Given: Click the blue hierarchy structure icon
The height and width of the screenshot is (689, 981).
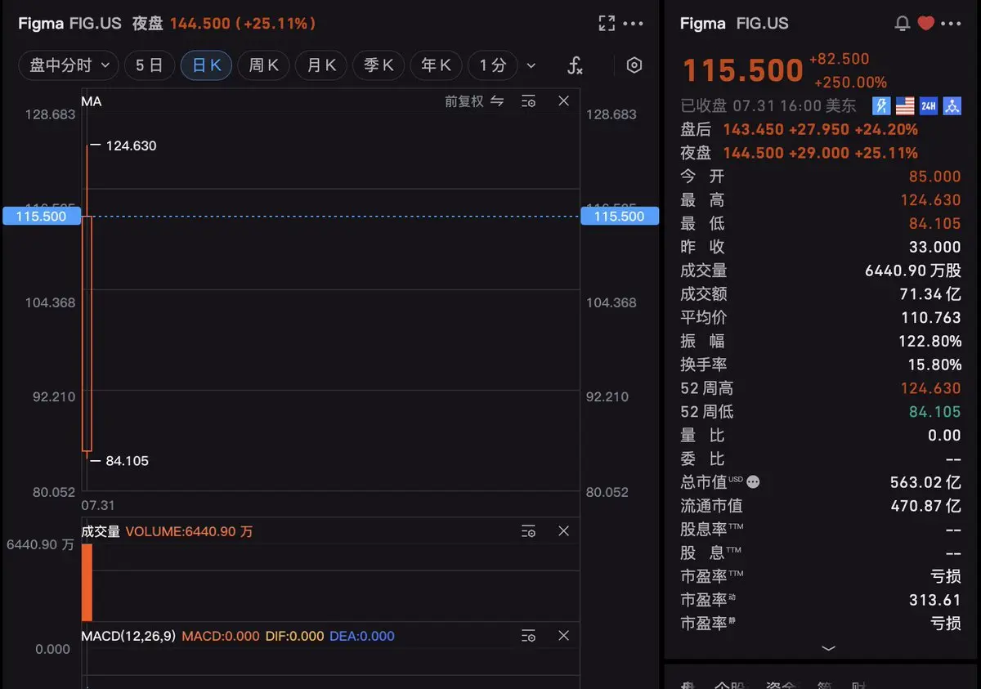Looking at the screenshot, I should click(952, 105).
